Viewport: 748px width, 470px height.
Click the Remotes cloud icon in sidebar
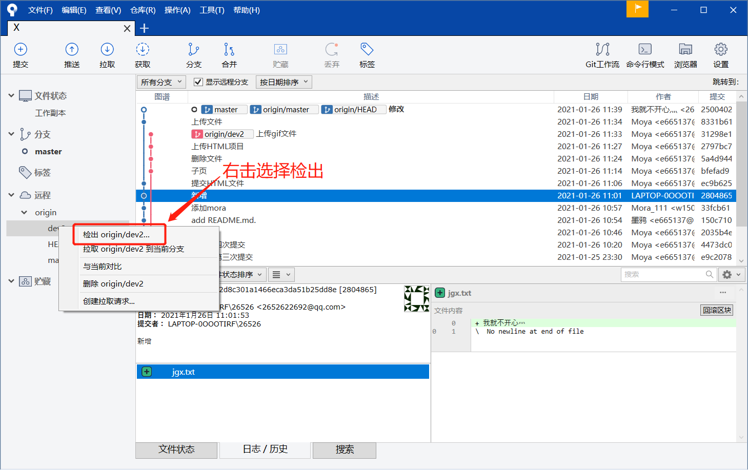click(26, 195)
